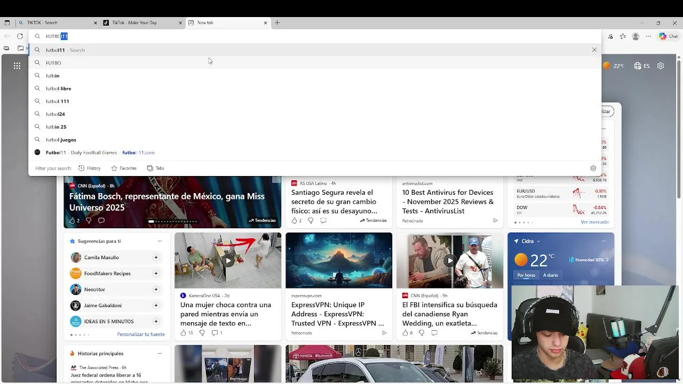683x384 pixels.
Task: Open the Santiago Segura article headline
Action: (334, 202)
